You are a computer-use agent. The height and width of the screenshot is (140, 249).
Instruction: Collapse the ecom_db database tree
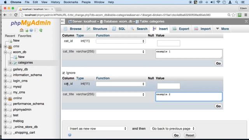click(5, 52)
